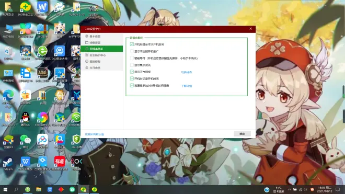Launch the colorful 360极速浏览器 swirl icon

click(x=42, y=119)
